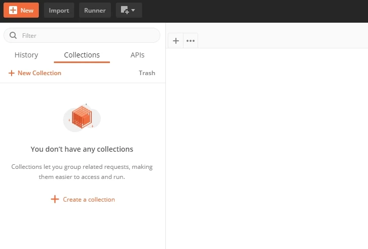Open a new request tab with plus
The image size is (368, 249).
point(175,41)
